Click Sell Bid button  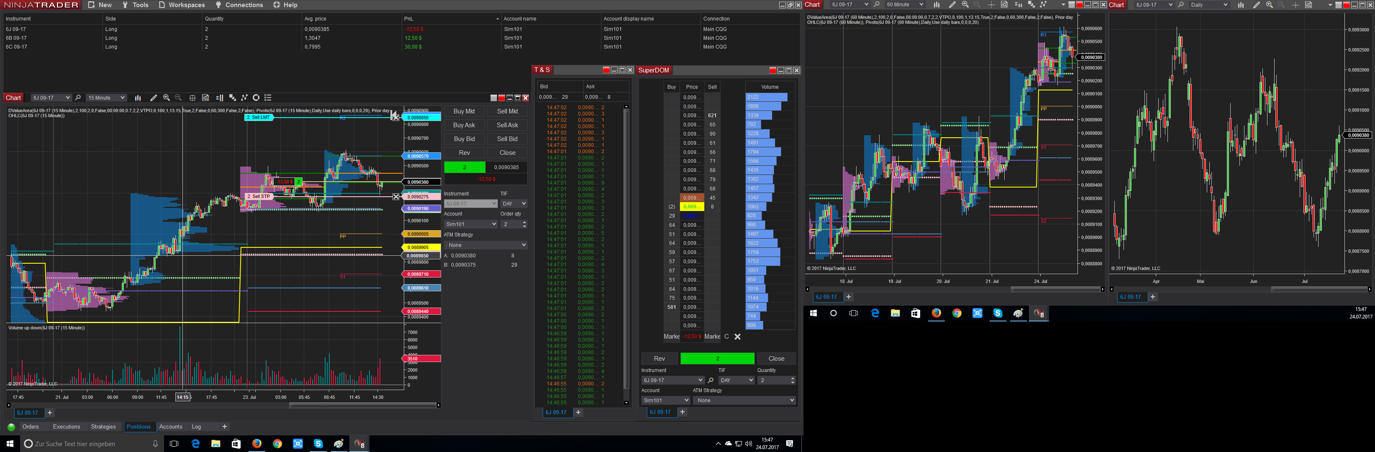507,139
